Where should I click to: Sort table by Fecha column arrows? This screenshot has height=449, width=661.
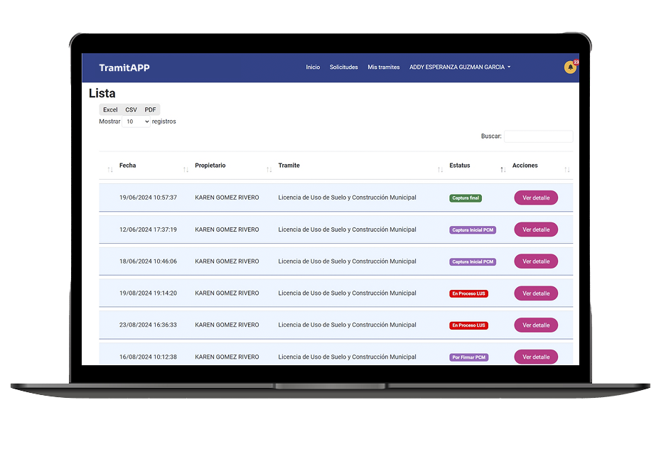pyautogui.click(x=110, y=170)
